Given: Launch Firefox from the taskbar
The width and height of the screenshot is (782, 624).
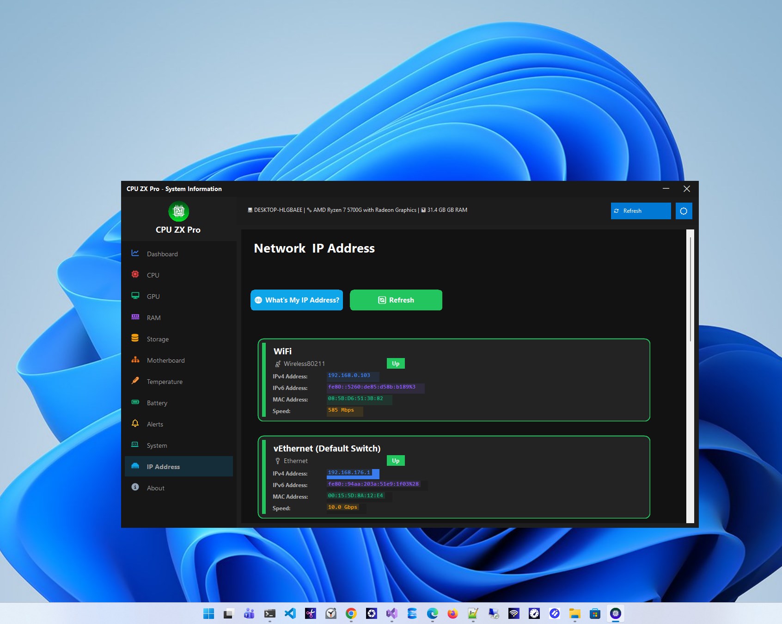Looking at the screenshot, I should coord(452,613).
